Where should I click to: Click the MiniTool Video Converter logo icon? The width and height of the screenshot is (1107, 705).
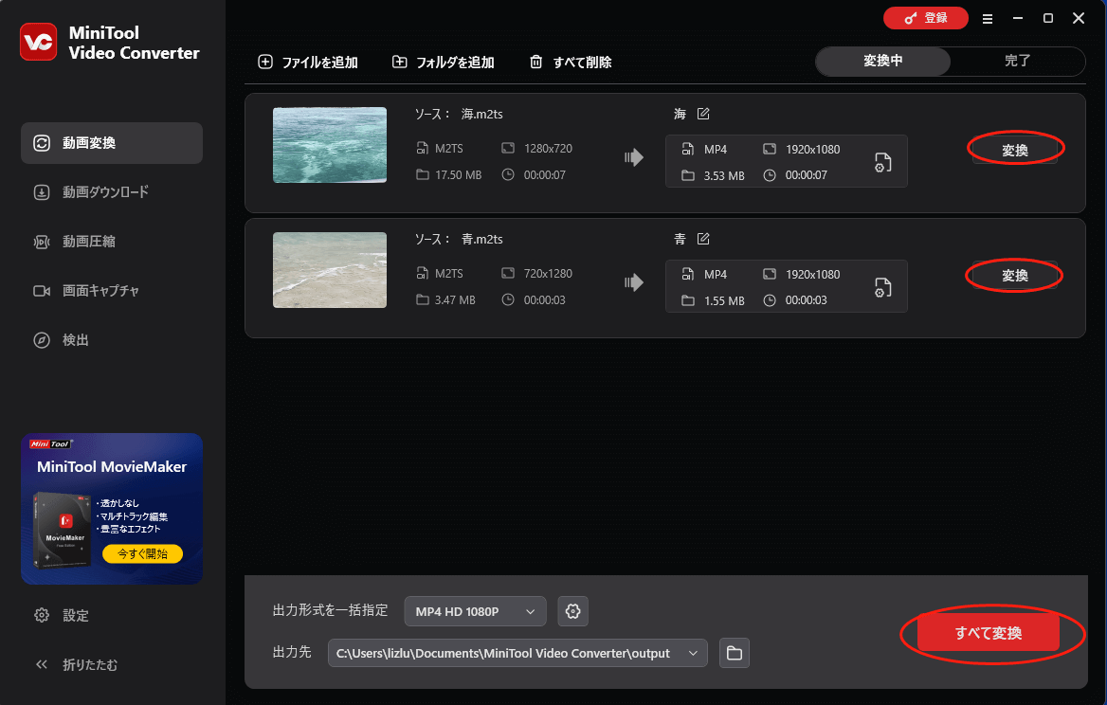(x=38, y=43)
